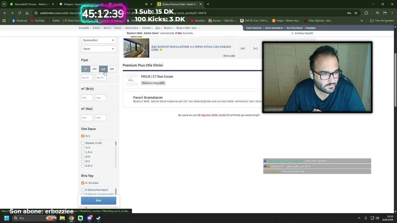Open the browser home page icon
This screenshot has width=397, height=223.
(27, 13)
